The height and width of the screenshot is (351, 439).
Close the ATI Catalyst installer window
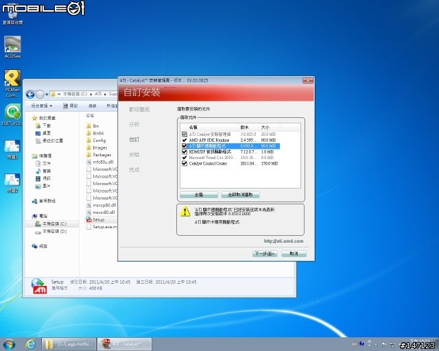click(x=308, y=81)
